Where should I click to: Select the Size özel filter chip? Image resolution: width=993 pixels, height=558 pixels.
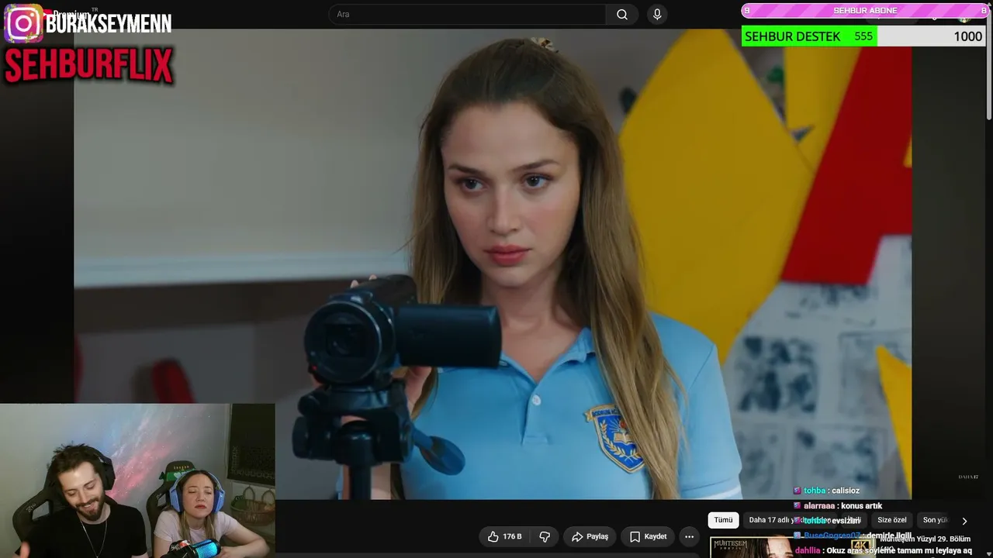click(x=891, y=520)
